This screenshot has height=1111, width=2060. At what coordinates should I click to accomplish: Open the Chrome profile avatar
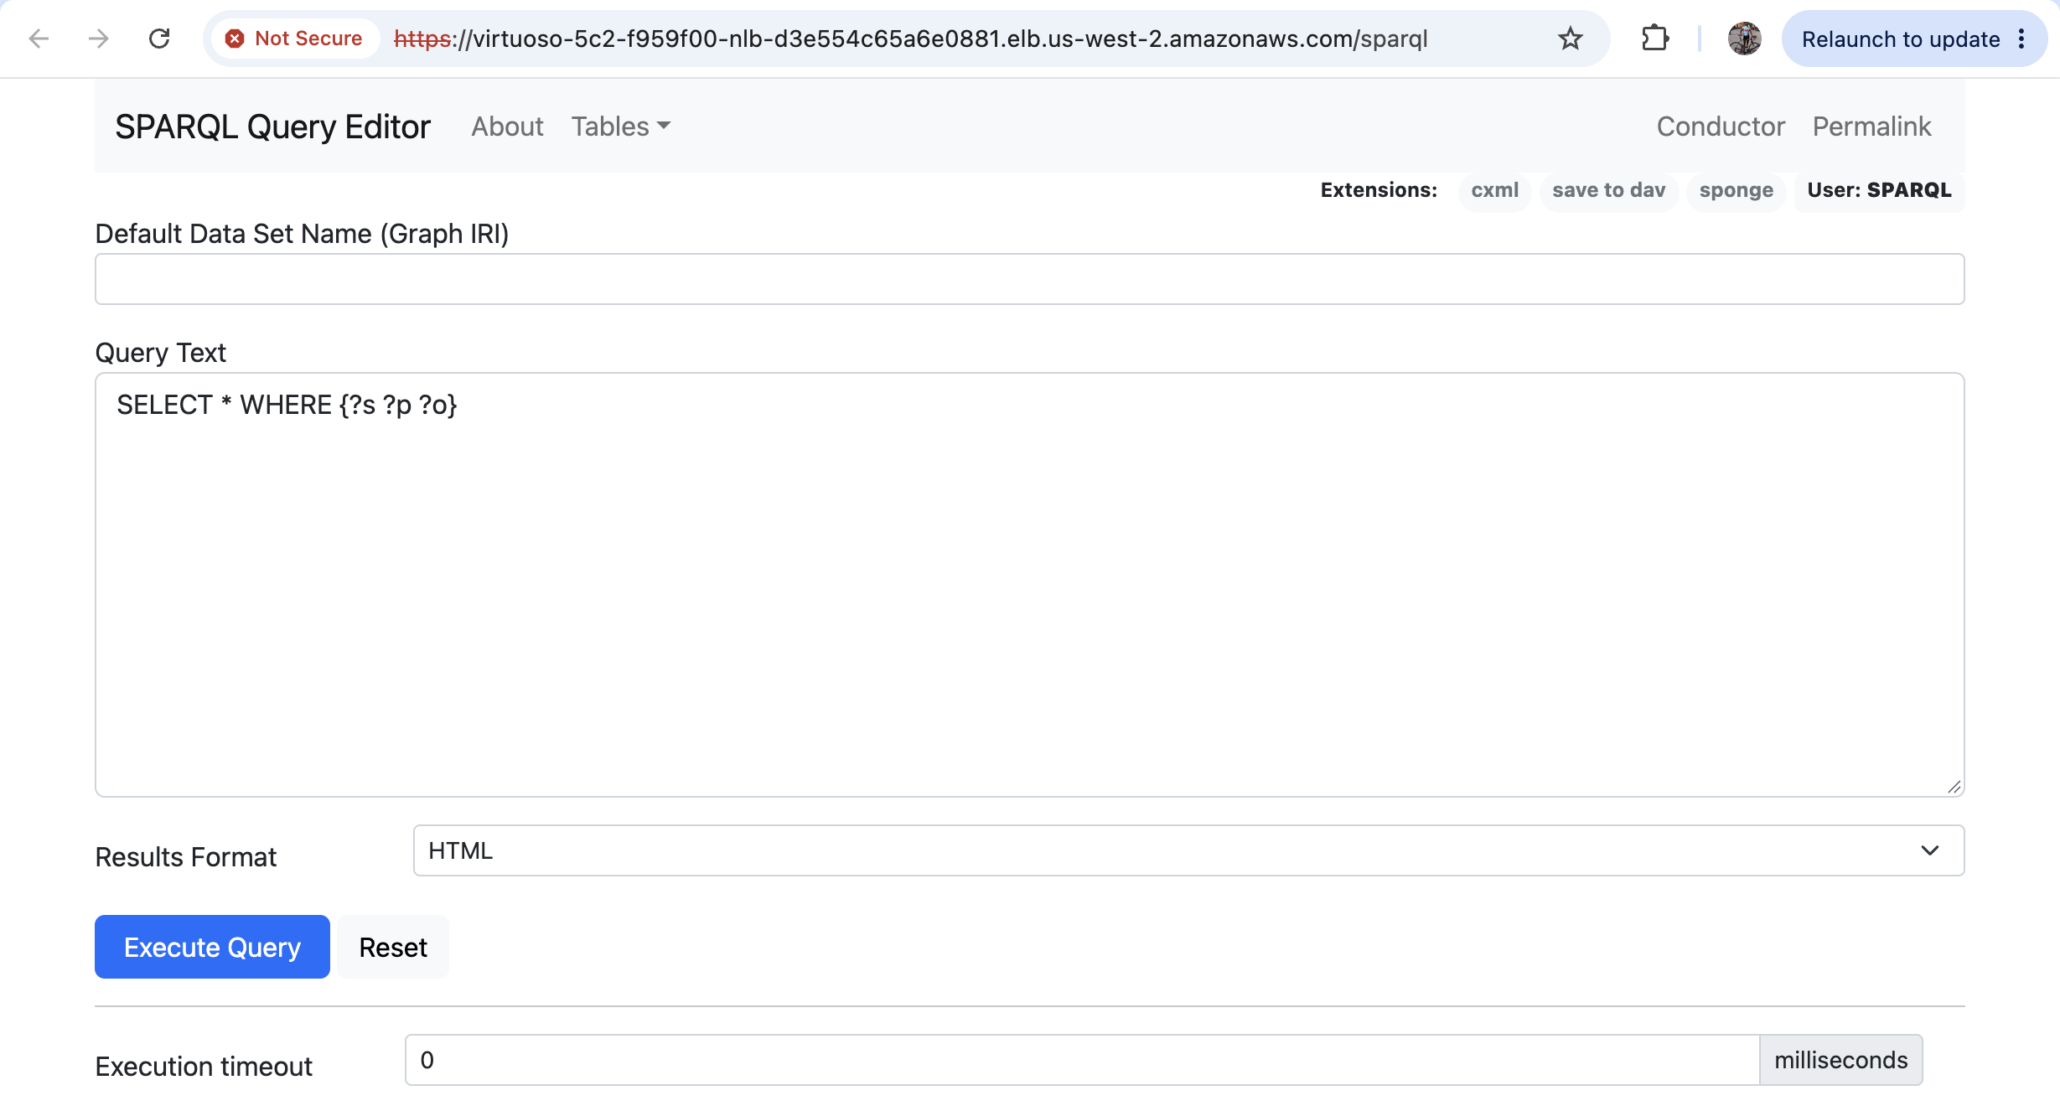1744,39
